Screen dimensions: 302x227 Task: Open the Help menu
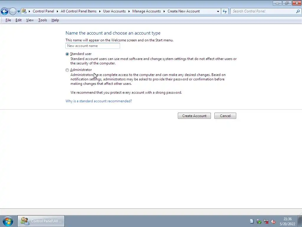55,20
